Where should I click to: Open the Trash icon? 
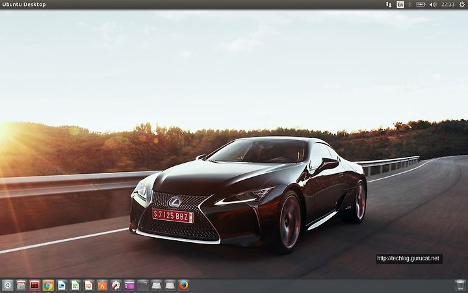pyautogui.click(x=460, y=285)
